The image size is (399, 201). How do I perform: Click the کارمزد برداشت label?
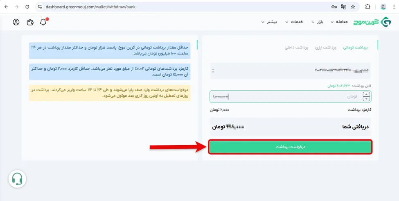[359, 110]
